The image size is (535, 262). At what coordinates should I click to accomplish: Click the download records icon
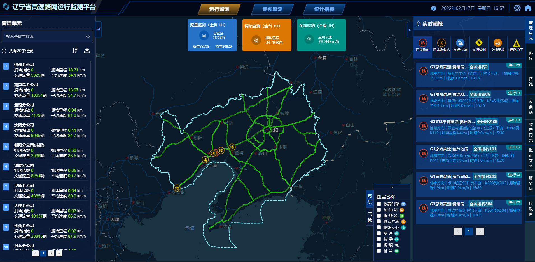pyautogui.click(x=87, y=50)
